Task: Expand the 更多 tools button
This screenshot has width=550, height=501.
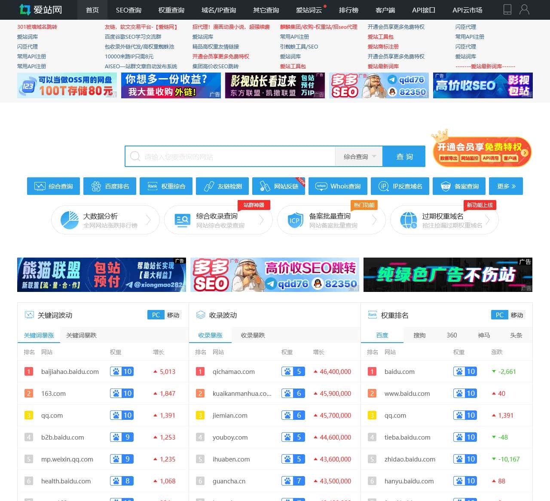Action: coord(506,186)
